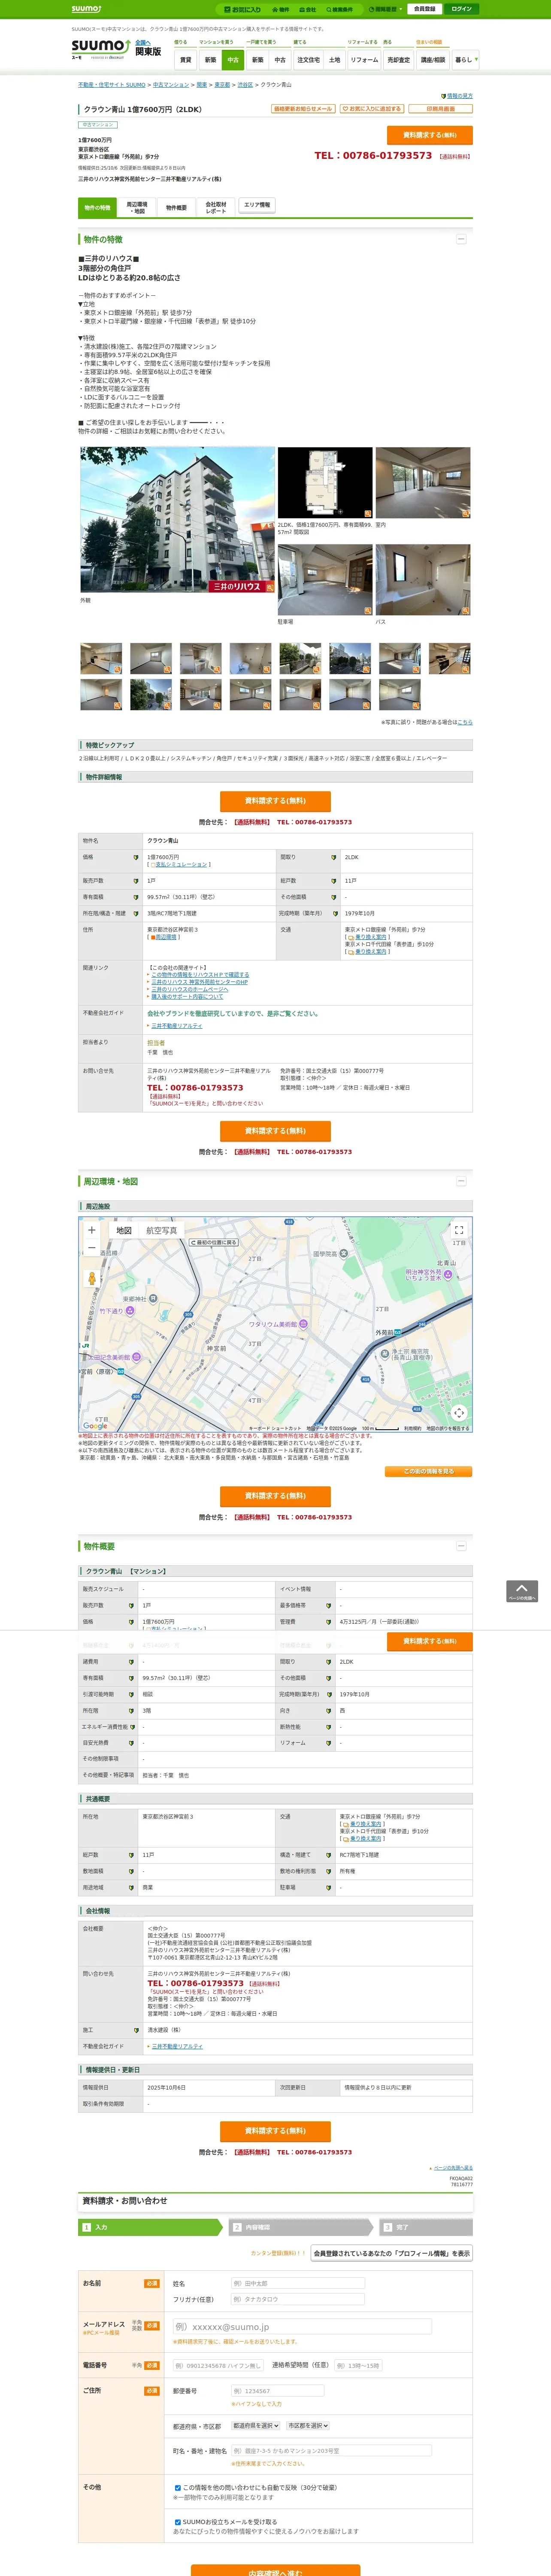Click プロフィール情報を表示 button

click(392, 2254)
